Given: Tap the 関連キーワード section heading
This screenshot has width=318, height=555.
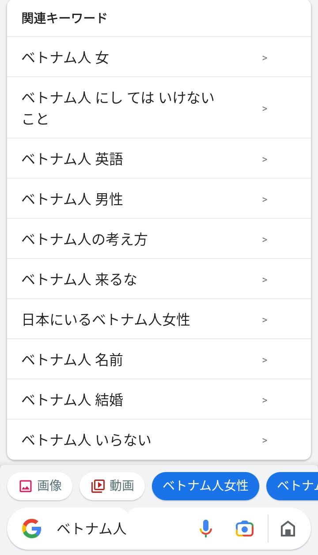Looking at the screenshot, I should (x=64, y=19).
